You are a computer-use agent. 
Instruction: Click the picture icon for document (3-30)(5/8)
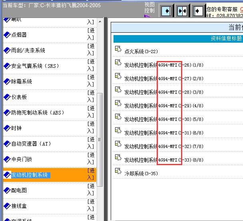[118, 117]
